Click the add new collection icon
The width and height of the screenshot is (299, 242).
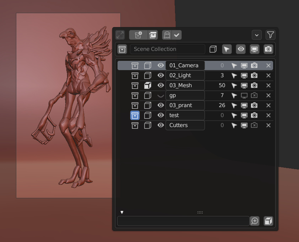point(138,35)
